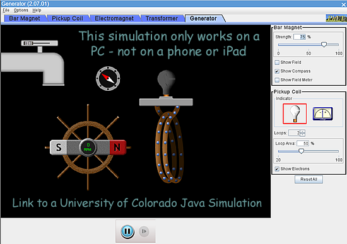347x244 pixels.
Task: Click the faucet handle slider knob
Action: pos(28,43)
